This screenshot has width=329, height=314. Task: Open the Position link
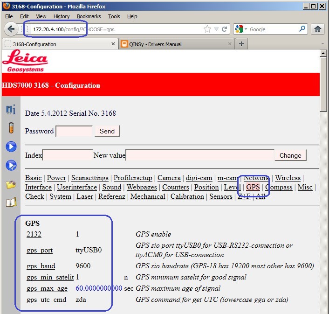coord(206,187)
